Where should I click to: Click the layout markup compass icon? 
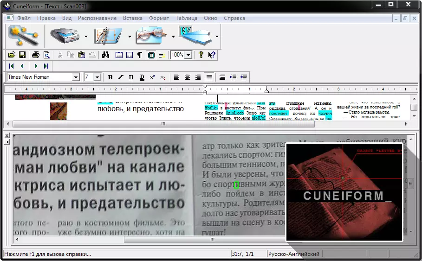[x=108, y=35]
